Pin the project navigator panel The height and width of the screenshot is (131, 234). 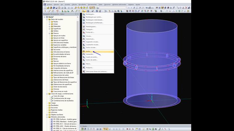pyautogui.click(x=76, y=14)
